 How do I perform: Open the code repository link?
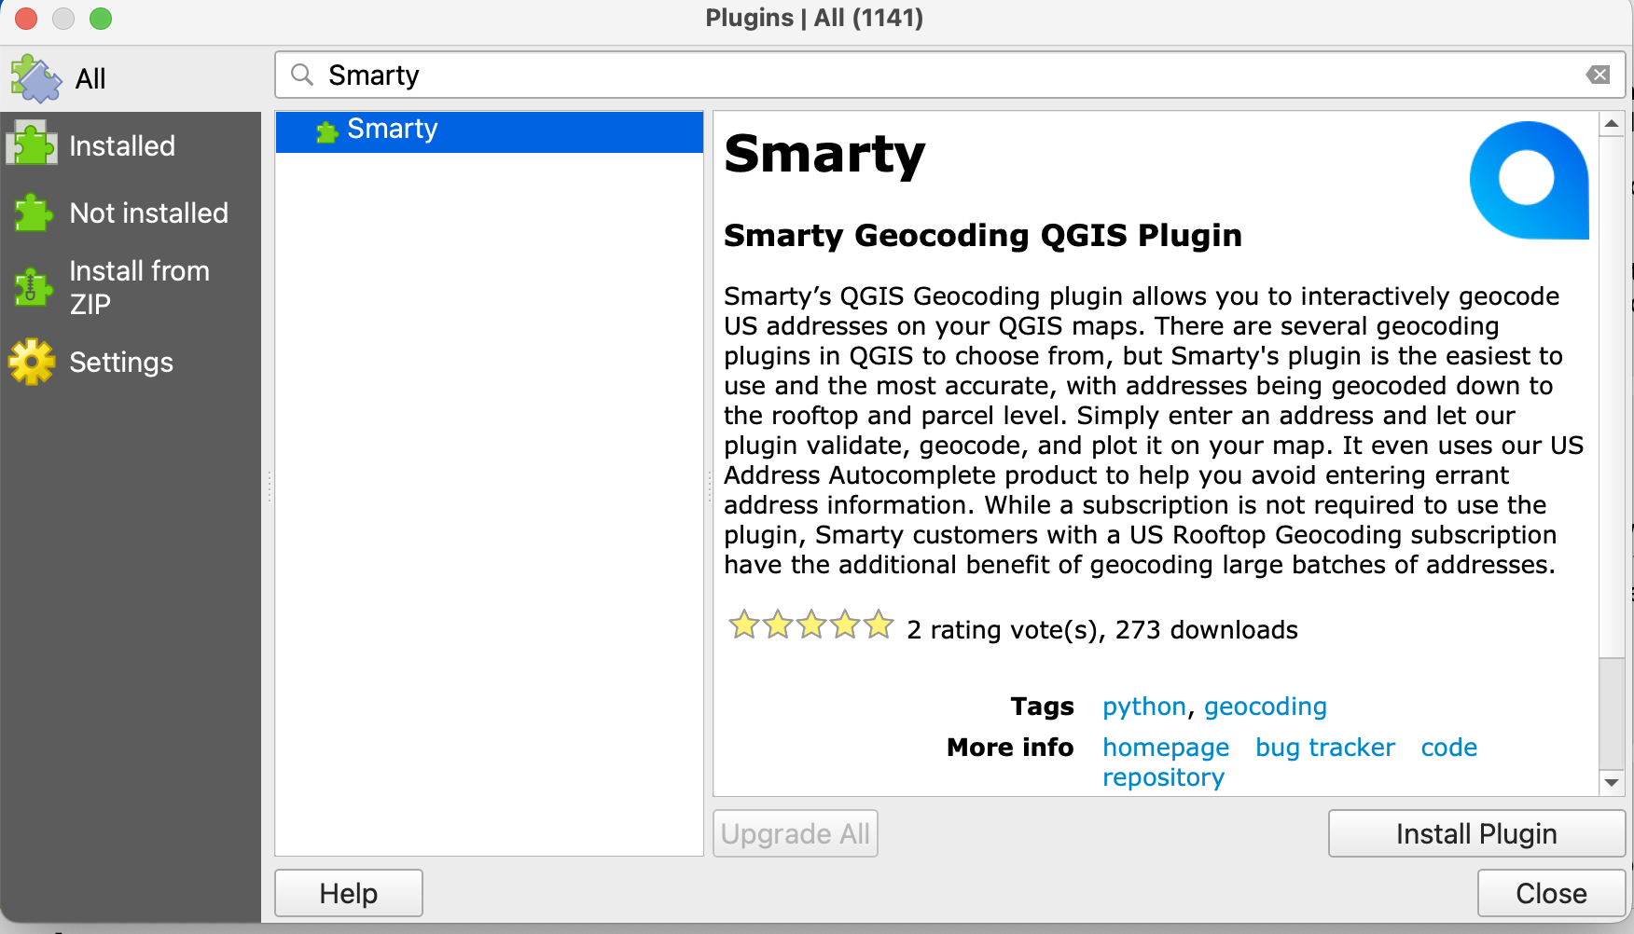[x=1448, y=748]
